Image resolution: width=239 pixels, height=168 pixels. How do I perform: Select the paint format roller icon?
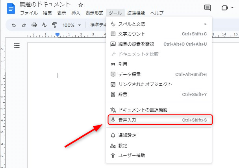click(54, 25)
